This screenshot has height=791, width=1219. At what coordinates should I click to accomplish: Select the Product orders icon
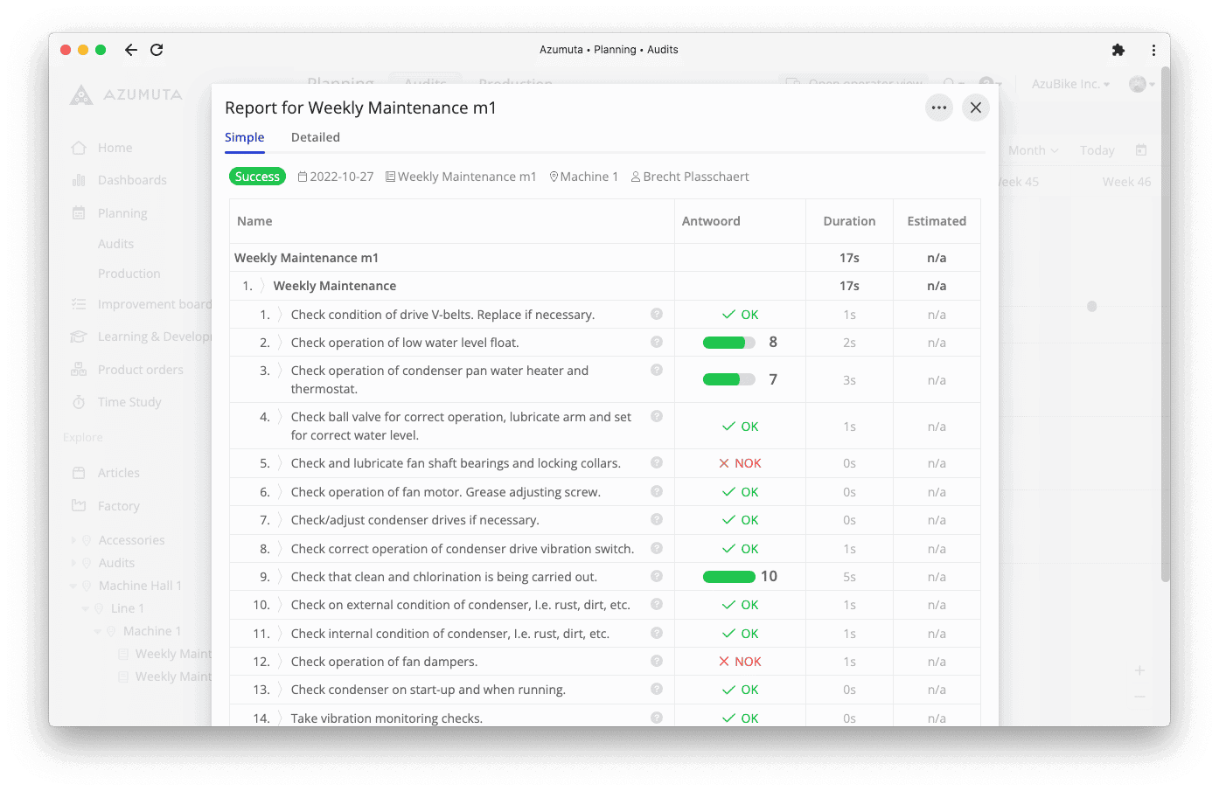[x=80, y=369]
